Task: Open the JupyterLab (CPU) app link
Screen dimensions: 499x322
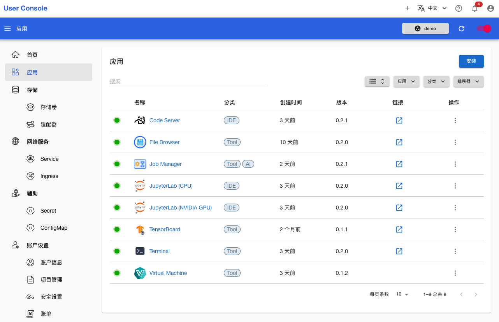Action: pyautogui.click(x=171, y=186)
